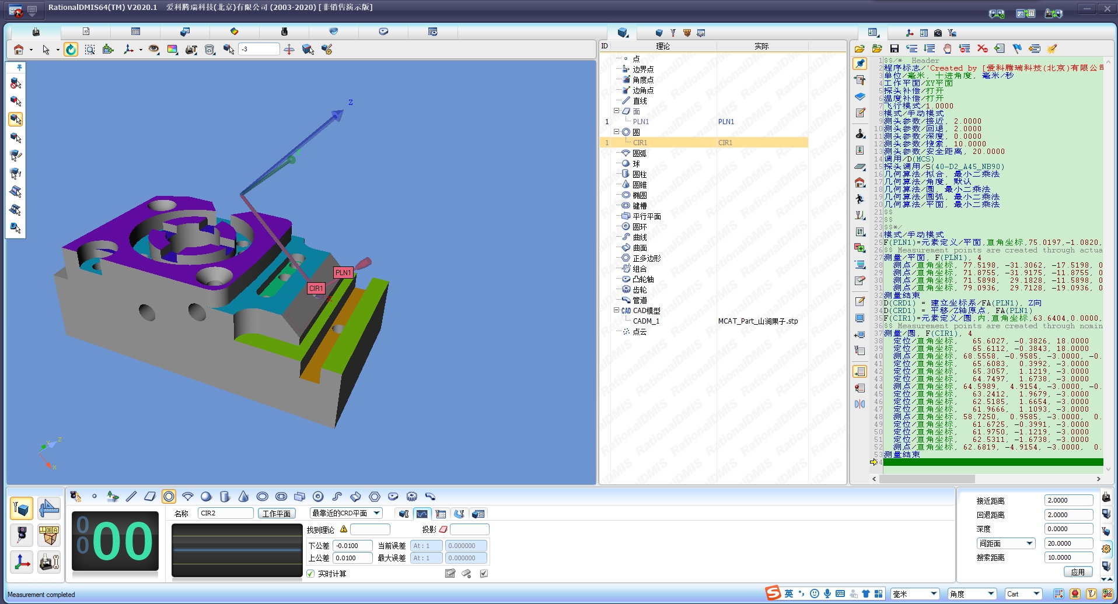Toggle the measure feature mode button

22,508
